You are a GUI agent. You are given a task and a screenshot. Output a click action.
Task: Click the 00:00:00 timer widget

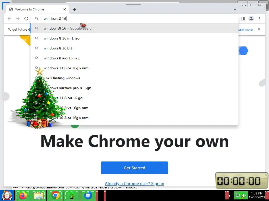[x=242, y=181]
